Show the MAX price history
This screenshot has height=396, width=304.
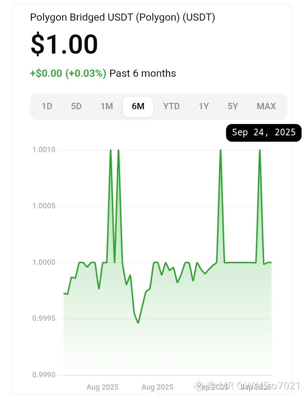(x=266, y=106)
